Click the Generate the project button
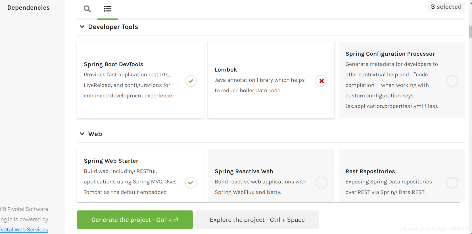Image resolution: width=472 pixels, height=234 pixels. [x=135, y=220]
